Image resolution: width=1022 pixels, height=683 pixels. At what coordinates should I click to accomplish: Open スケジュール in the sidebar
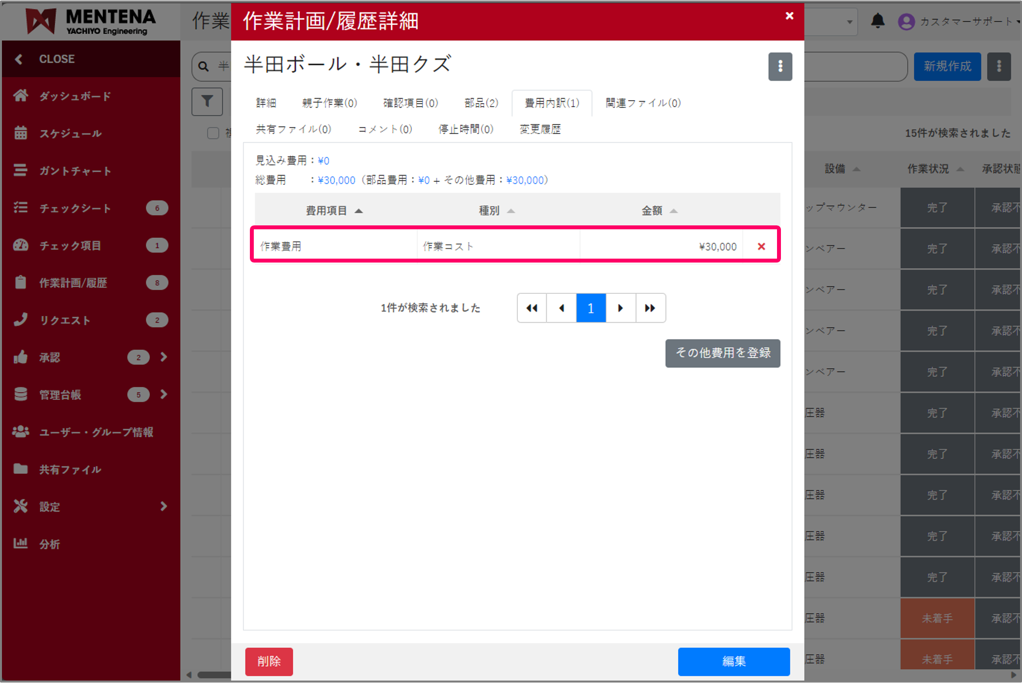point(70,133)
